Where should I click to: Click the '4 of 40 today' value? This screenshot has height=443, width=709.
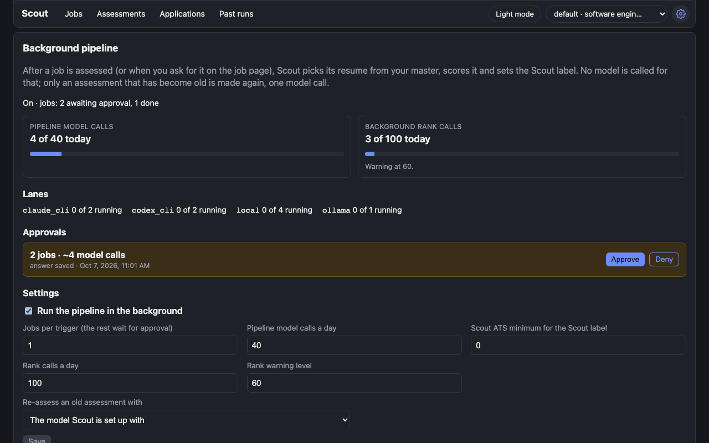pyautogui.click(x=60, y=139)
